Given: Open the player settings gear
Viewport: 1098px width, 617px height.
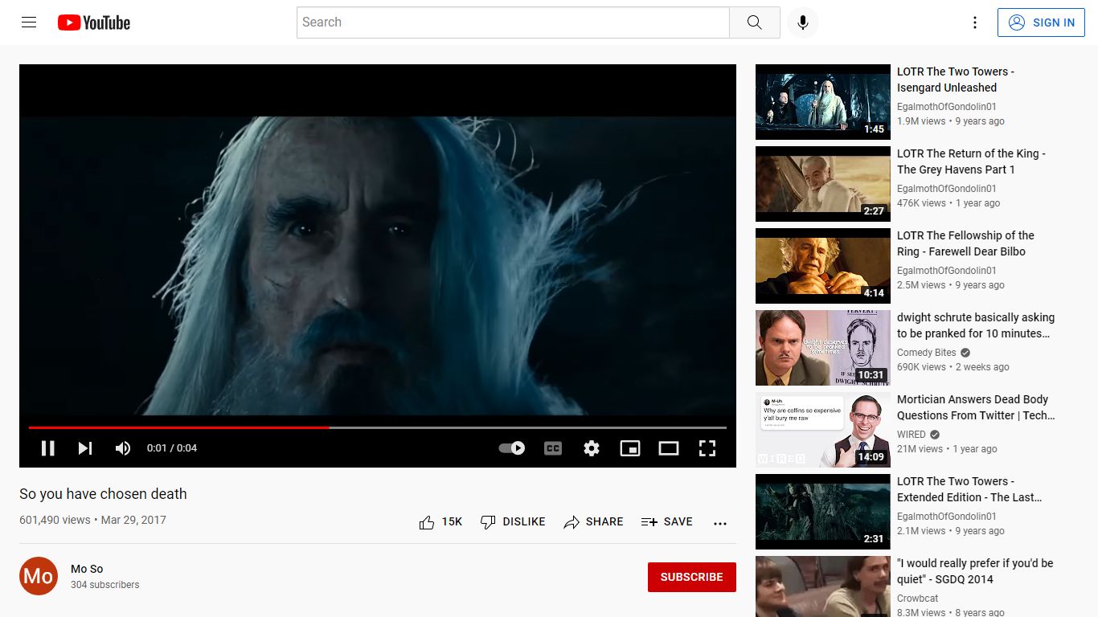Looking at the screenshot, I should pos(592,448).
